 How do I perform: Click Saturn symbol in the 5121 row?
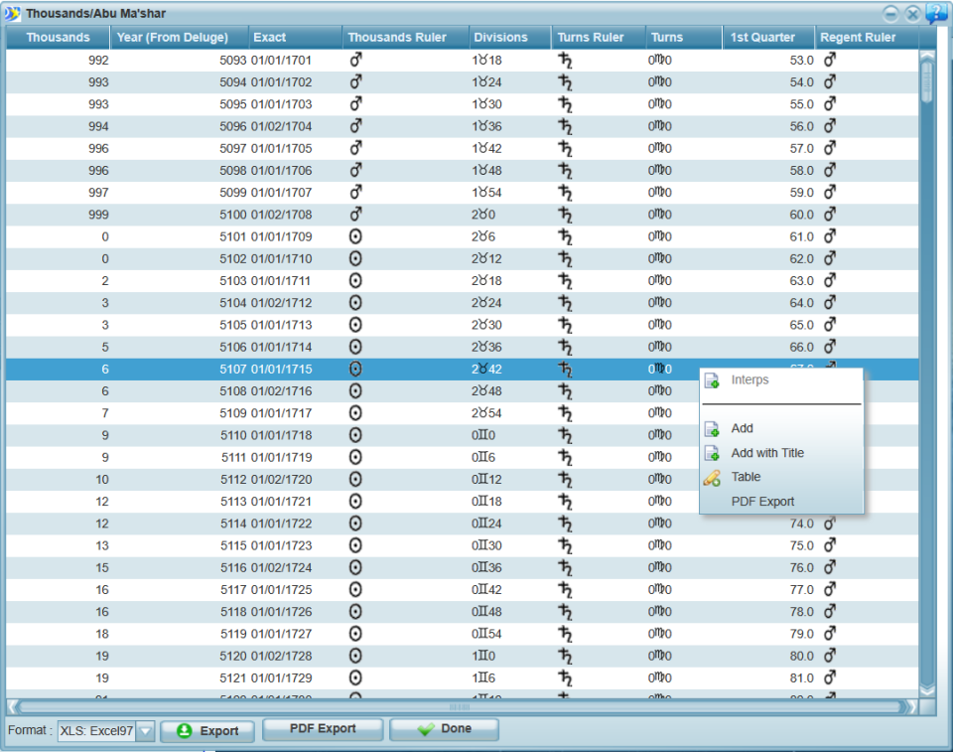click(x=565, y=677)
